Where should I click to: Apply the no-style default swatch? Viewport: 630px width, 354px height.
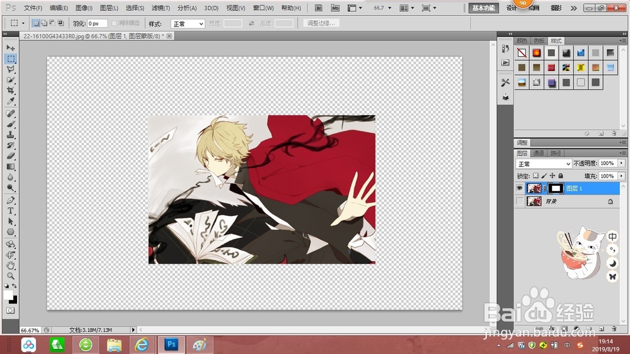pyautogui.click(x=522, y=53)
